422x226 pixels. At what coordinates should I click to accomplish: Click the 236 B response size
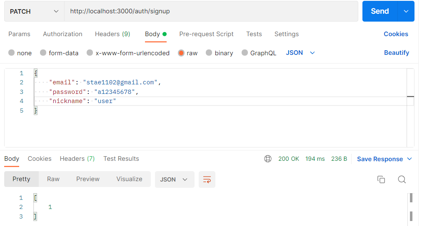pyautogui.click(x=339, y=159)
